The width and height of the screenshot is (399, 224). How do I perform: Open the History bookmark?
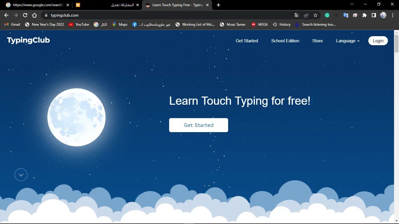click(282, 24)
